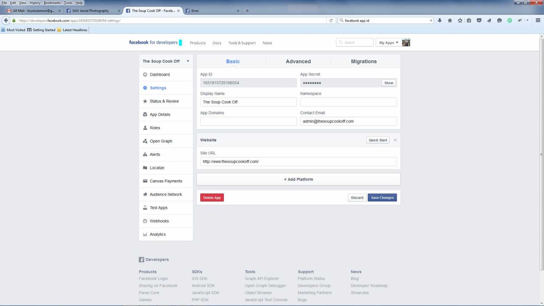Open the Hello chat smiley icon
Screen dimensions: 544x306
click(499, 21)
